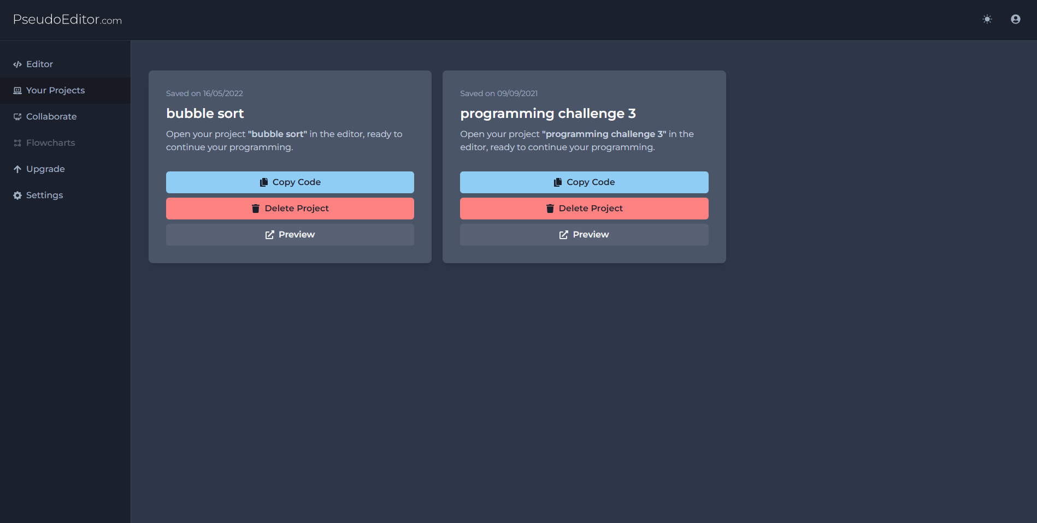Delete the programming challenge 3 project
Screen dimensions: 1037x523
[x=584, y=209]
